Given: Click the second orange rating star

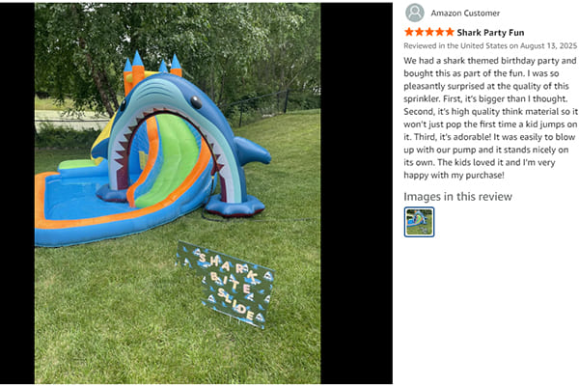Looking at the screenshot, I should (x=419, y=32).
